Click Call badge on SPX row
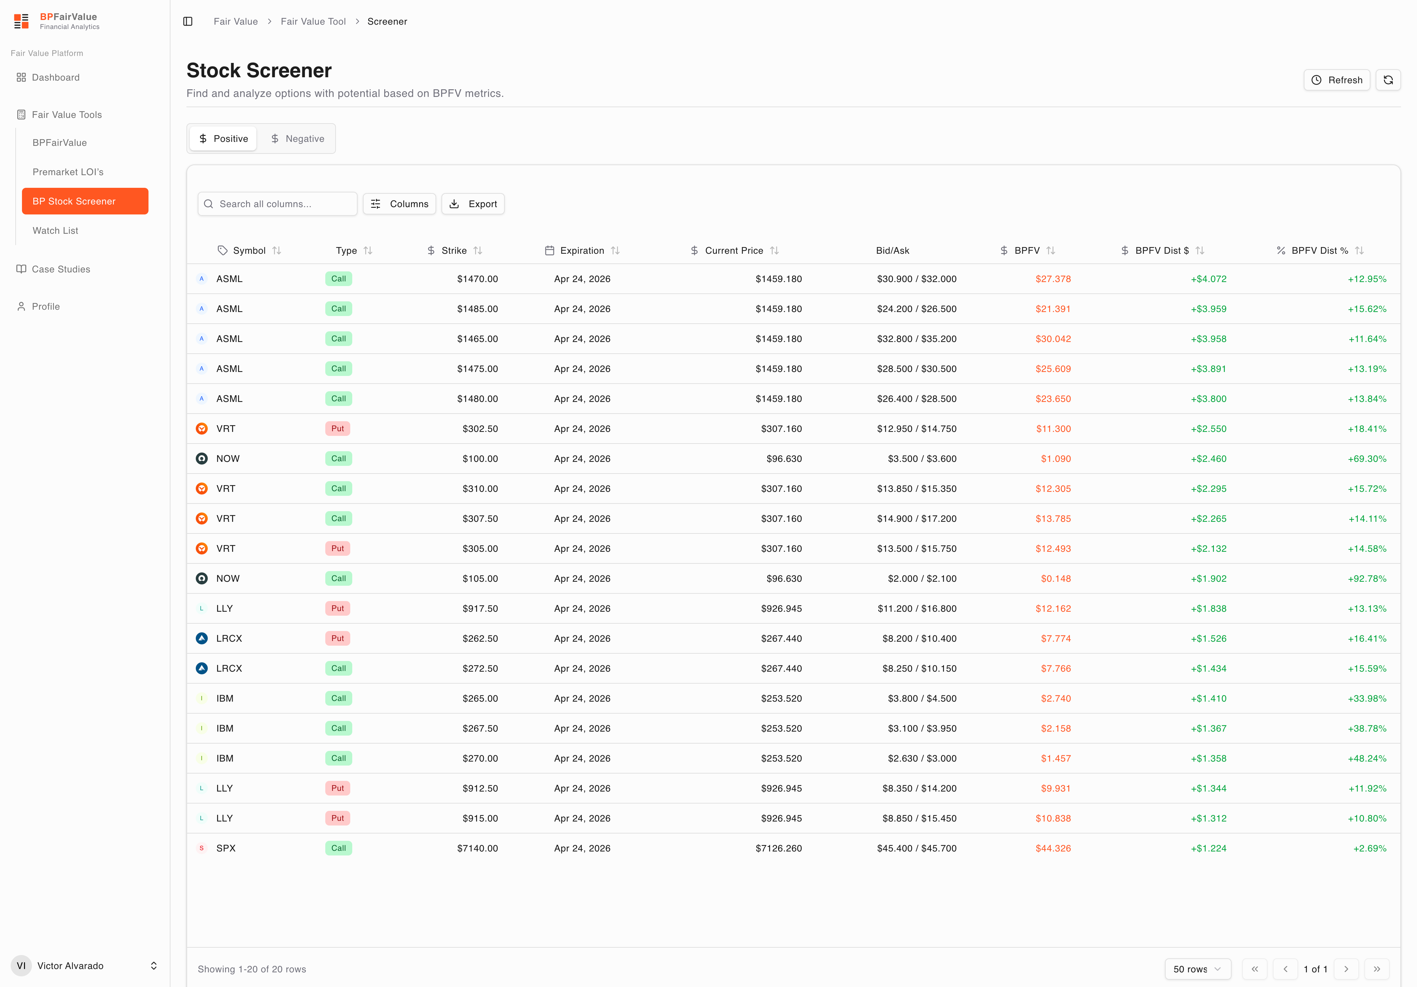Viewport: 1417px width, 987px height. pos(339,848)
